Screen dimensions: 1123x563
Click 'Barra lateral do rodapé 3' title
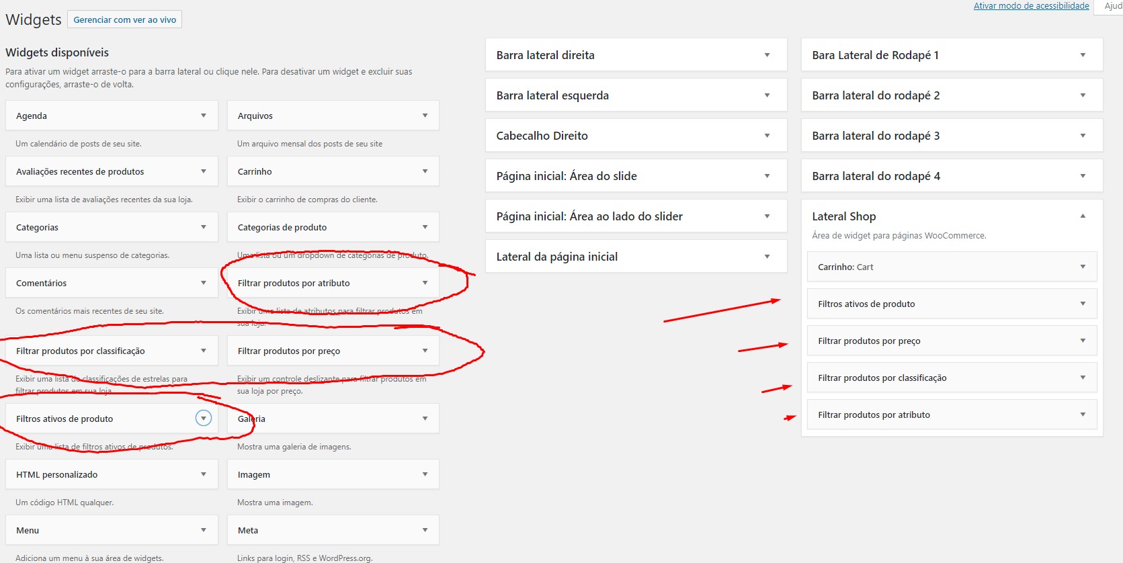pos(876,136)
